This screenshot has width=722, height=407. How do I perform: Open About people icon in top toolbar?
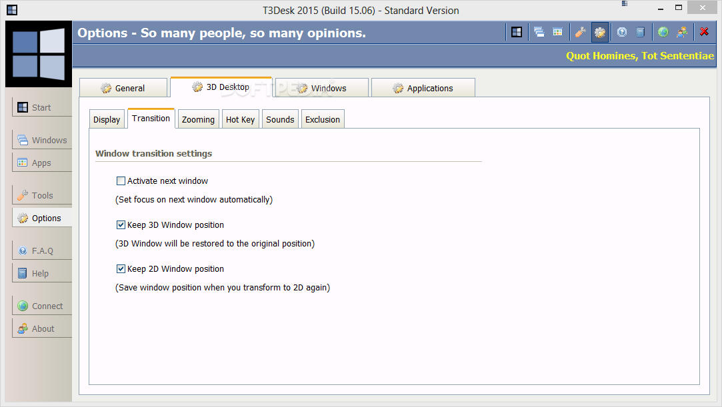[682, 32]
